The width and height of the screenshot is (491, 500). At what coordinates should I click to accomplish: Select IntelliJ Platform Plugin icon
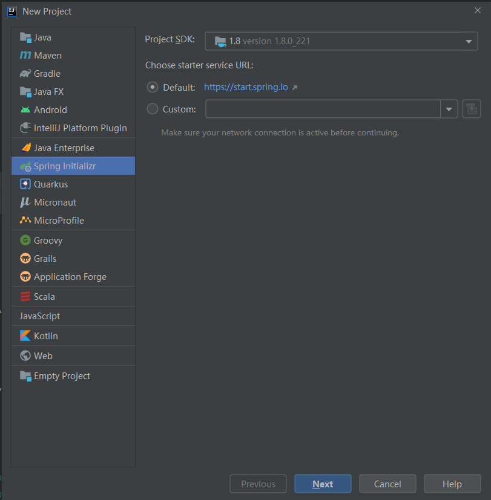click(25, 128)
